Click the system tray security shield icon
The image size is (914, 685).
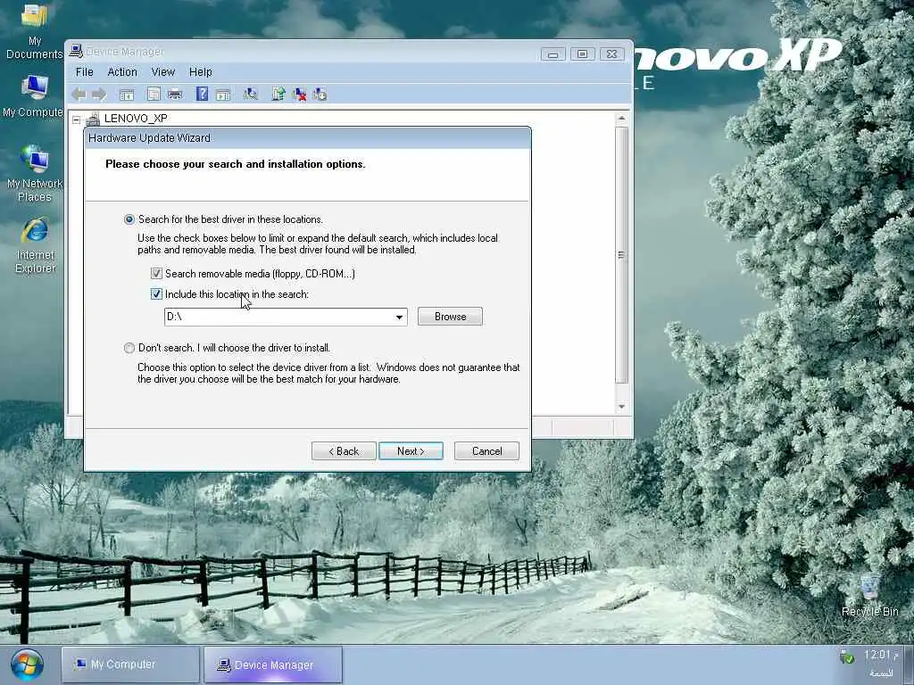pyautogui.click(x=846, y=657)
